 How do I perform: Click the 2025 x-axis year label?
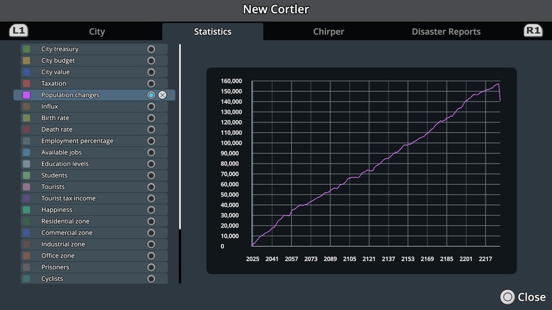252,259
